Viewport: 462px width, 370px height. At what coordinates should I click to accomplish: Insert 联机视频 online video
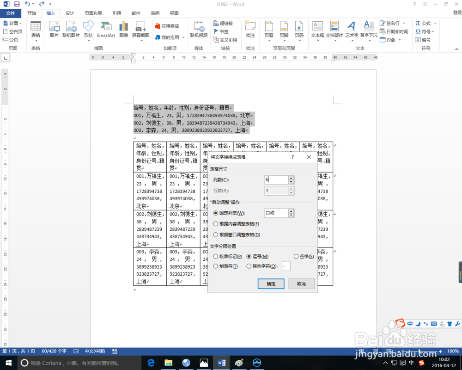[199, 30]
